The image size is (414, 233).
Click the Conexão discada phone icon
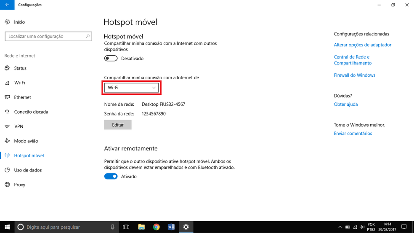coord(7,112)
